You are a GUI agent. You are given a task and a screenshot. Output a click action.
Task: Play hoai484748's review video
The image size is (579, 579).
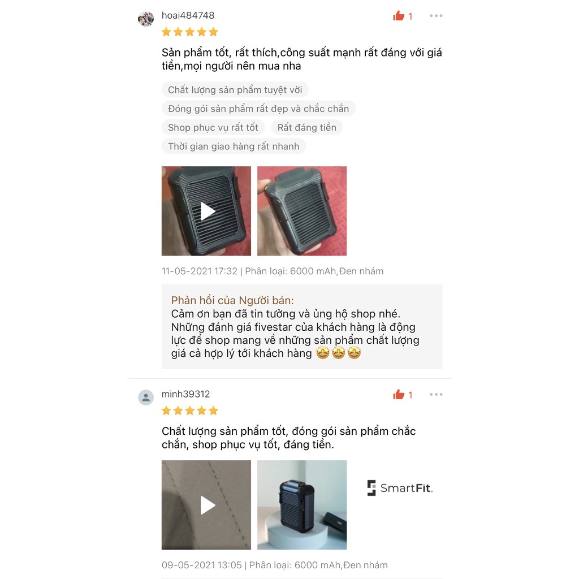(x=206, y=211)
